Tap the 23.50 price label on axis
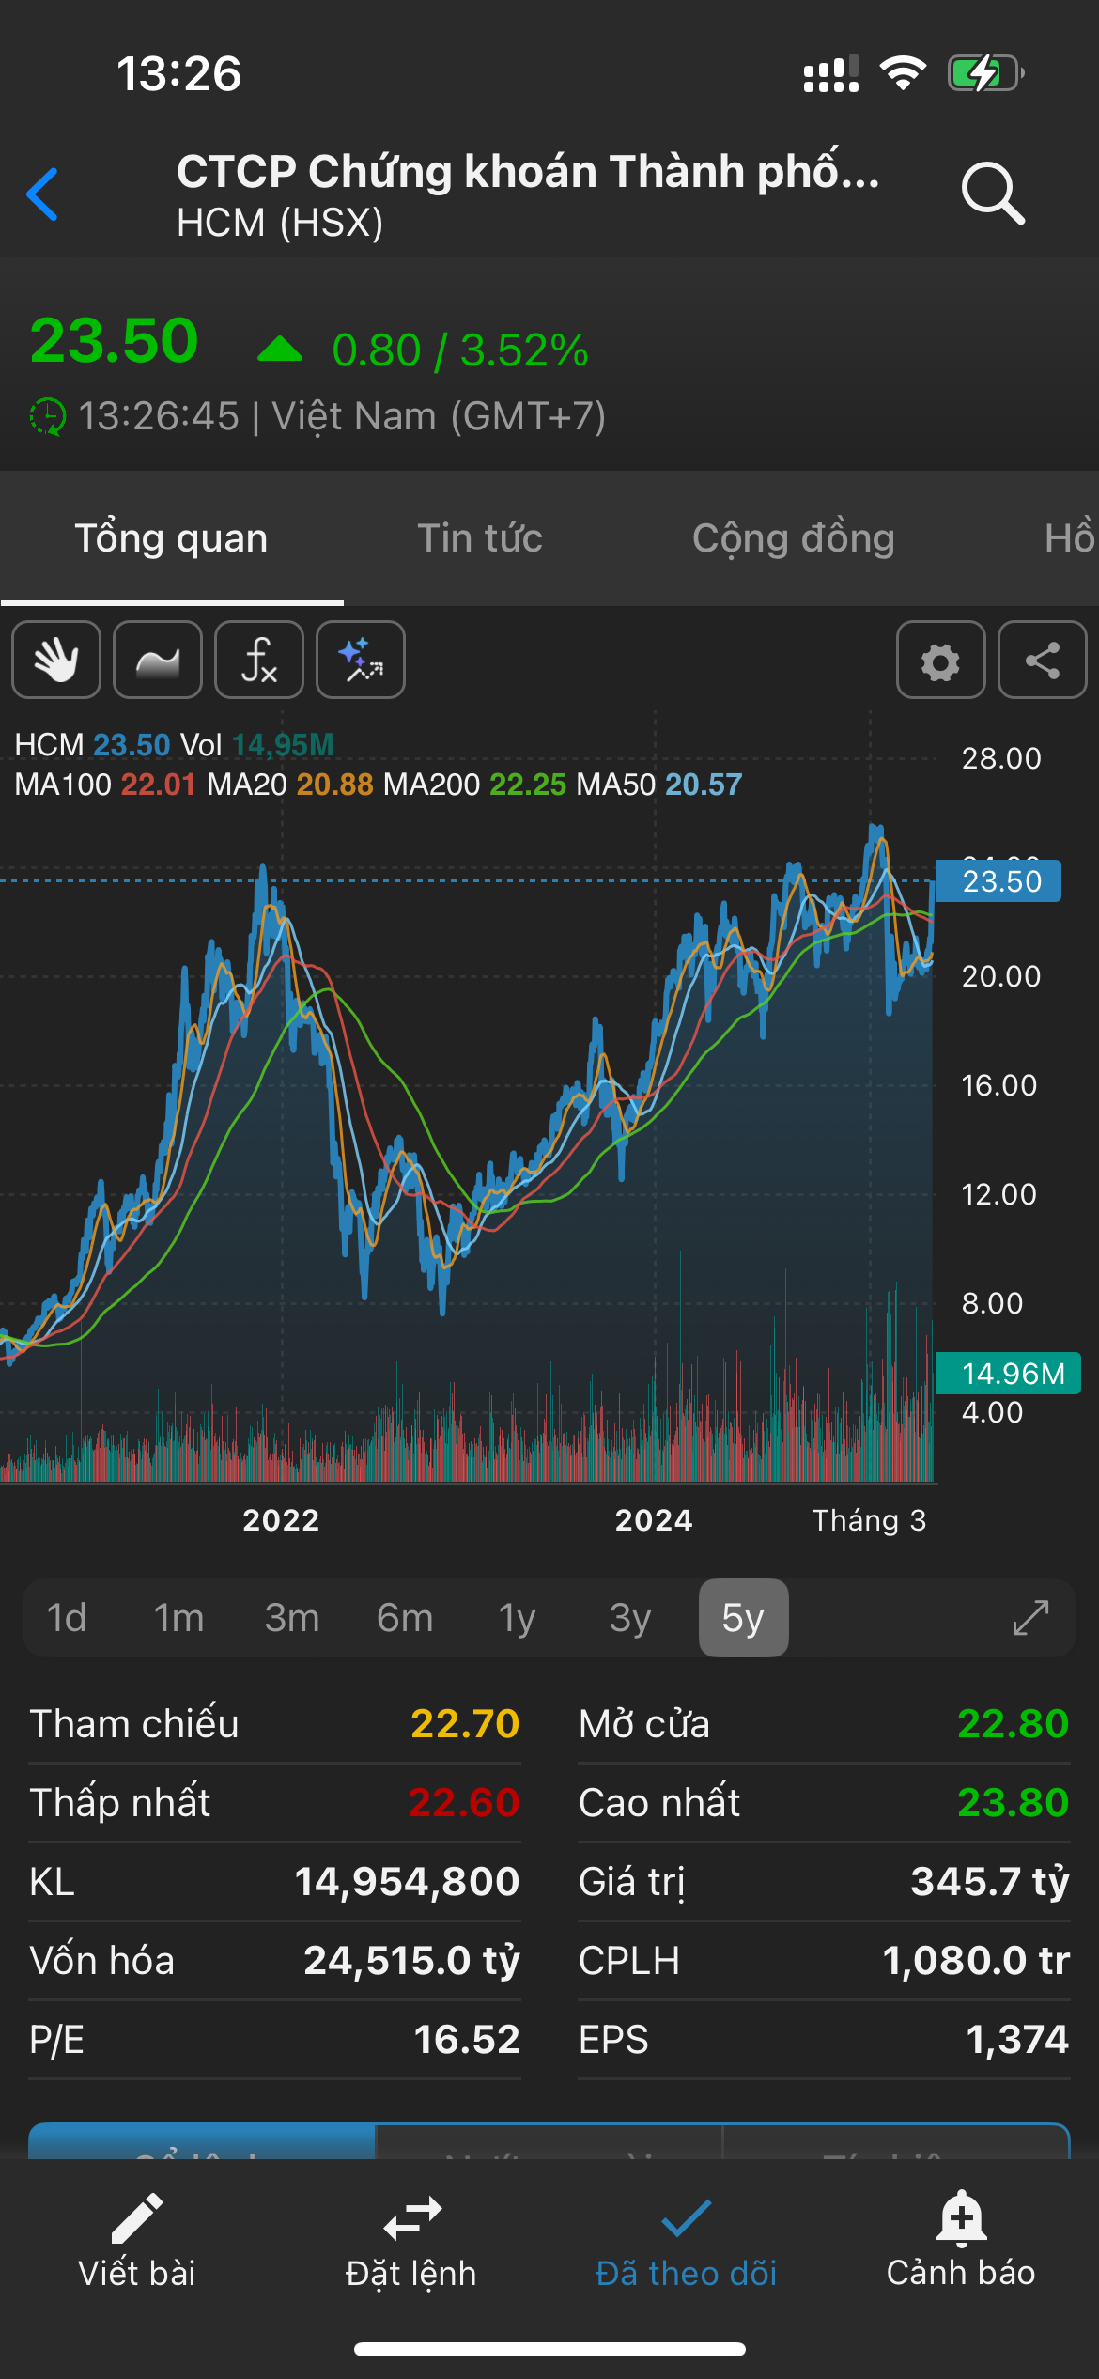This screenshot has height=2379, width=1099. [999, 881]
